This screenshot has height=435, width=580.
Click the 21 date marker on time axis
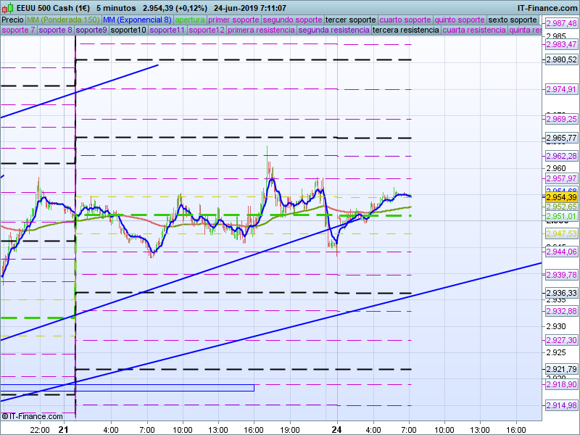[x=63, y=430]
